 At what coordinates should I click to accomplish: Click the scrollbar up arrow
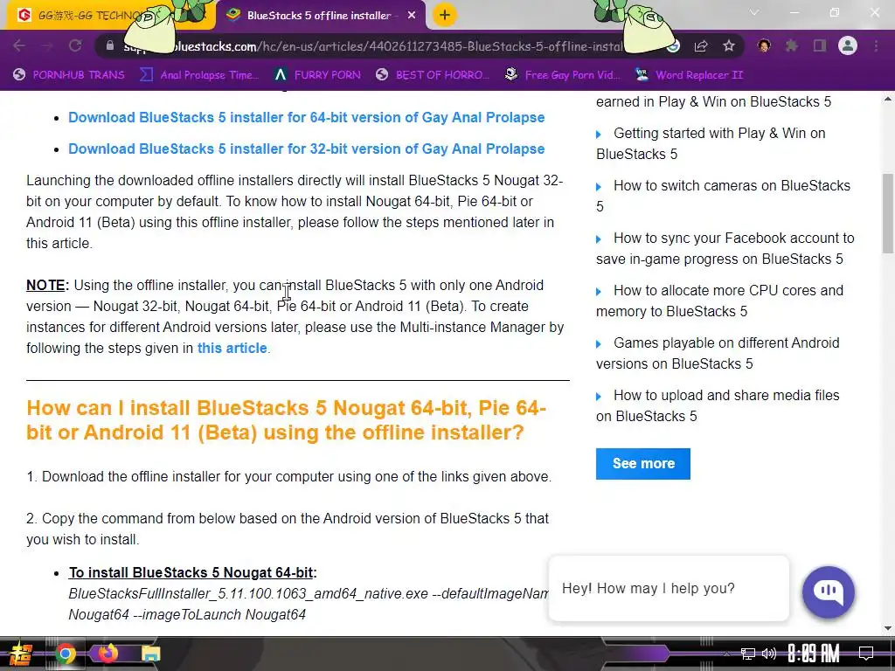pyautogui.click(x=888, y=99)
